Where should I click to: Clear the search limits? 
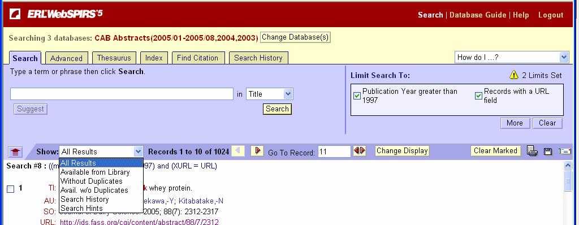547,123
